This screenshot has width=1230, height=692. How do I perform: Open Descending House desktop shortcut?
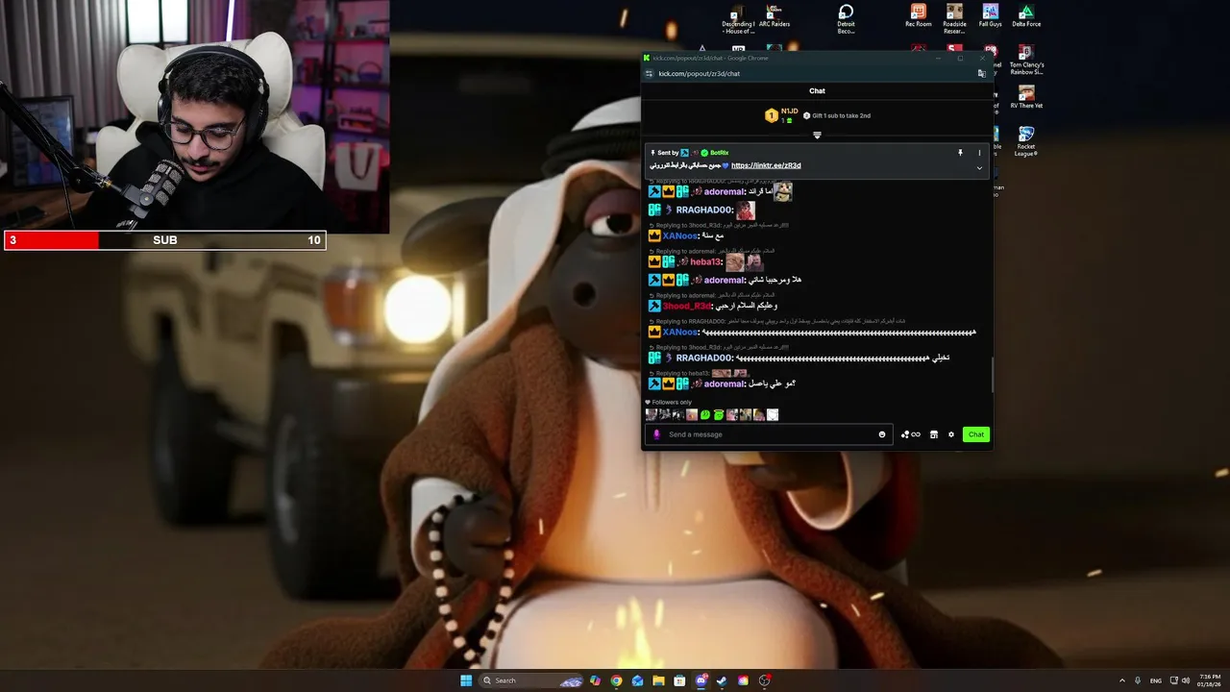[x=739, y=19]
